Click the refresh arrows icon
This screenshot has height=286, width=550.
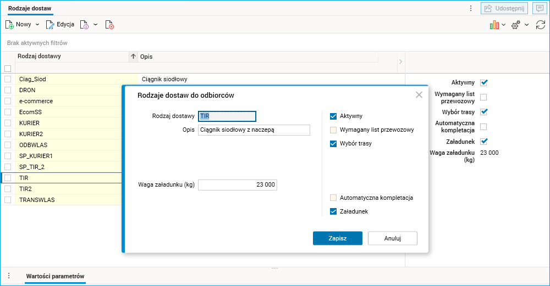(541, 25)
